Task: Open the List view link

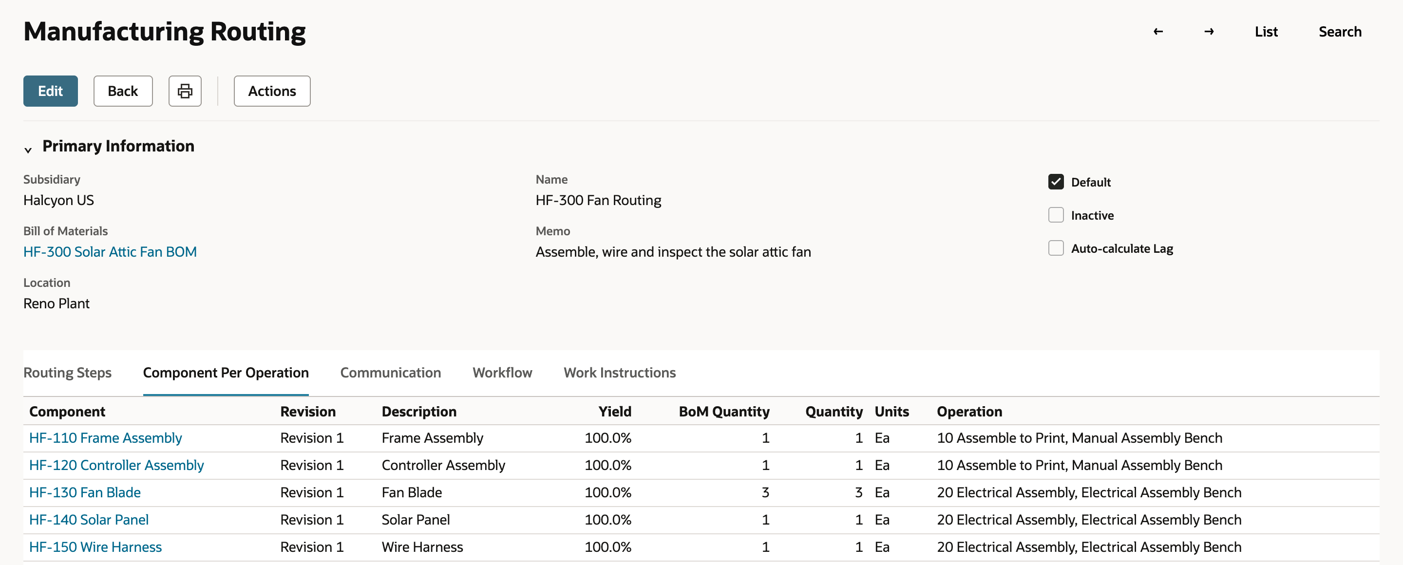Action: [1266, 32]
